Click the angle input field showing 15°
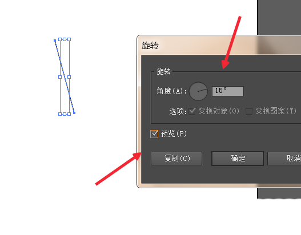The image size is (301, 235). 228,91
